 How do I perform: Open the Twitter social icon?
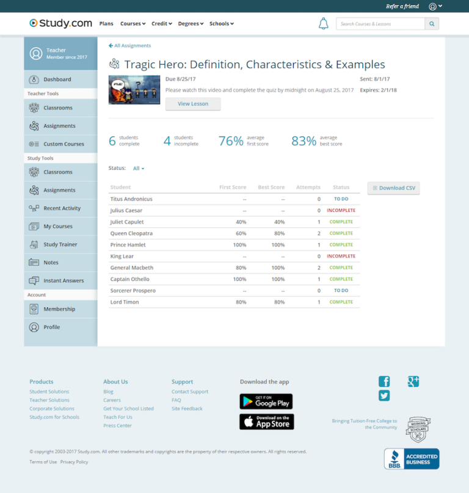384,395
